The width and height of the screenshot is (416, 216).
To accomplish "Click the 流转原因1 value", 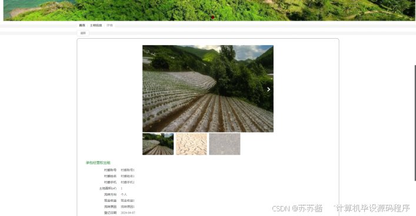I will coord(128,207).
